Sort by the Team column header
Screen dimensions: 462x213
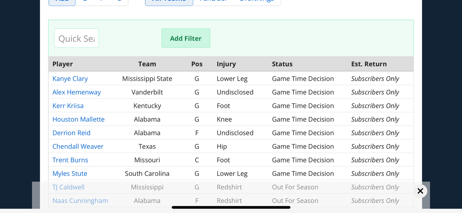point(147,64)
